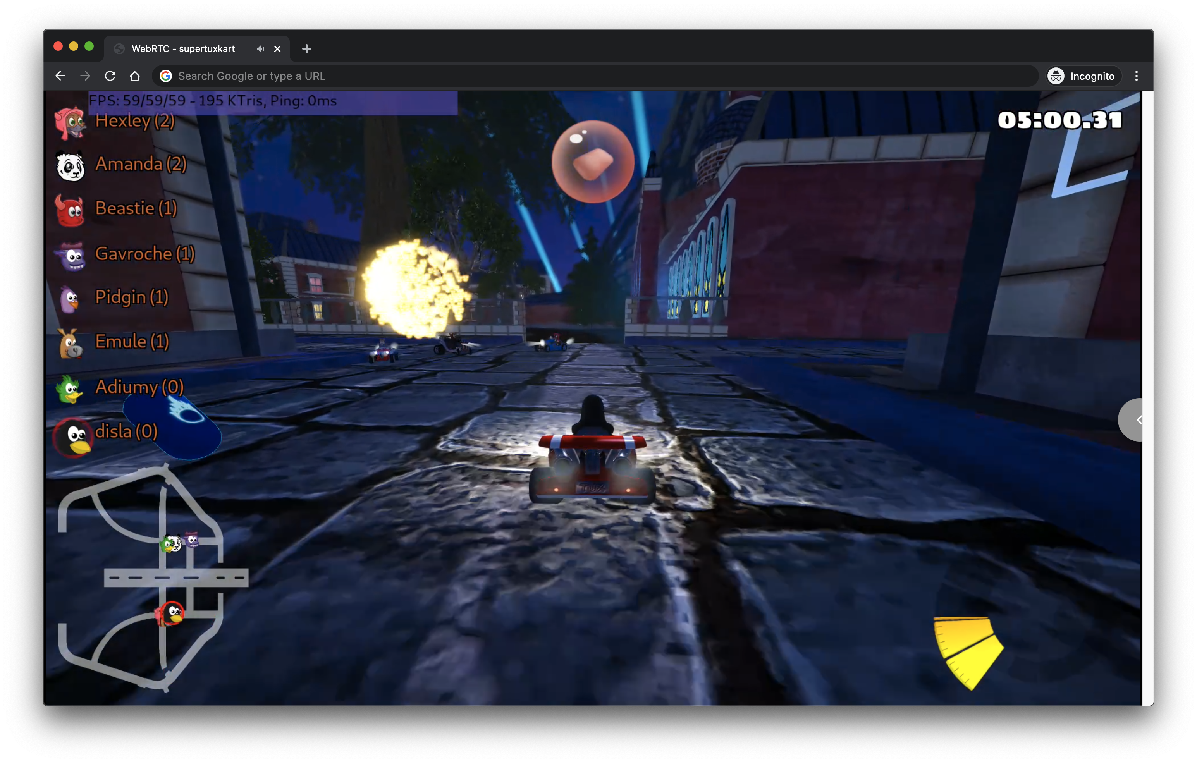Viewport: 1197px width, 763px height.
Task: Click Hexley's pink character avatar
Action: click(x=70, y=122)
